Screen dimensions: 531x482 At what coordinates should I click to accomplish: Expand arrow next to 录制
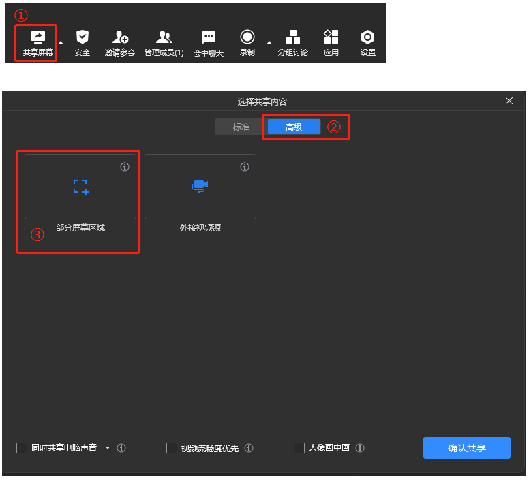click(269, 43)
